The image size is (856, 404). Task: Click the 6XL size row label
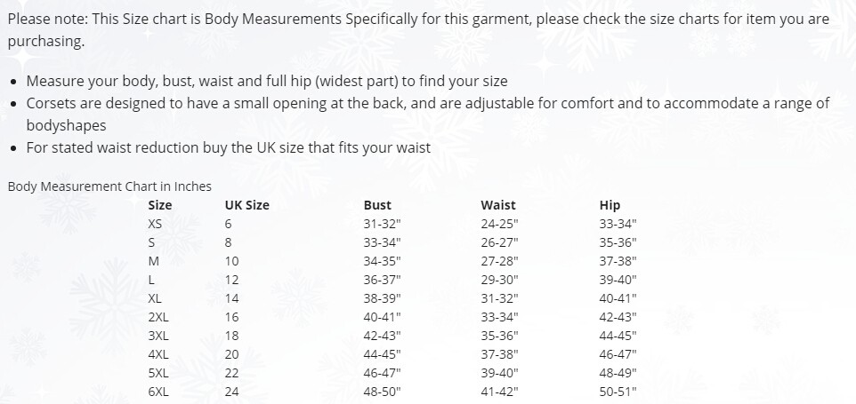pyautogui.click(x=158, y=392)
